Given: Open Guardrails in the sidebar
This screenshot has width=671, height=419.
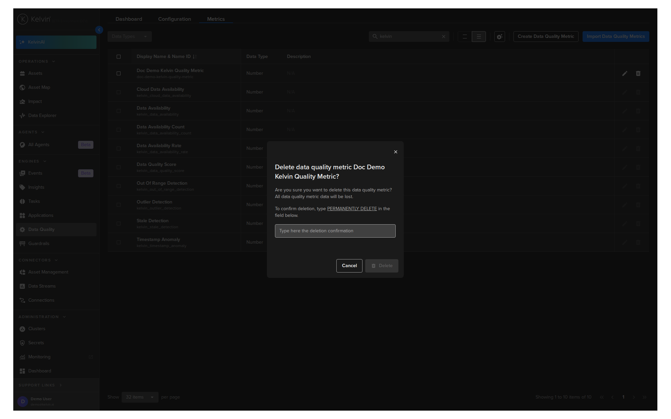Looking at the screenshot, I should (x=56, y=244).
